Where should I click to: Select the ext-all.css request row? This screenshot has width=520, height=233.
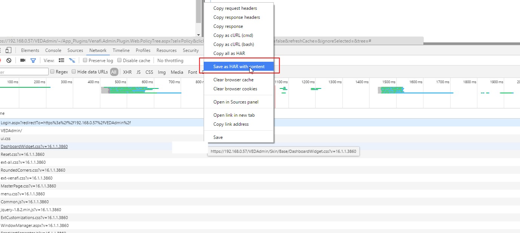(x=260, y=162)
